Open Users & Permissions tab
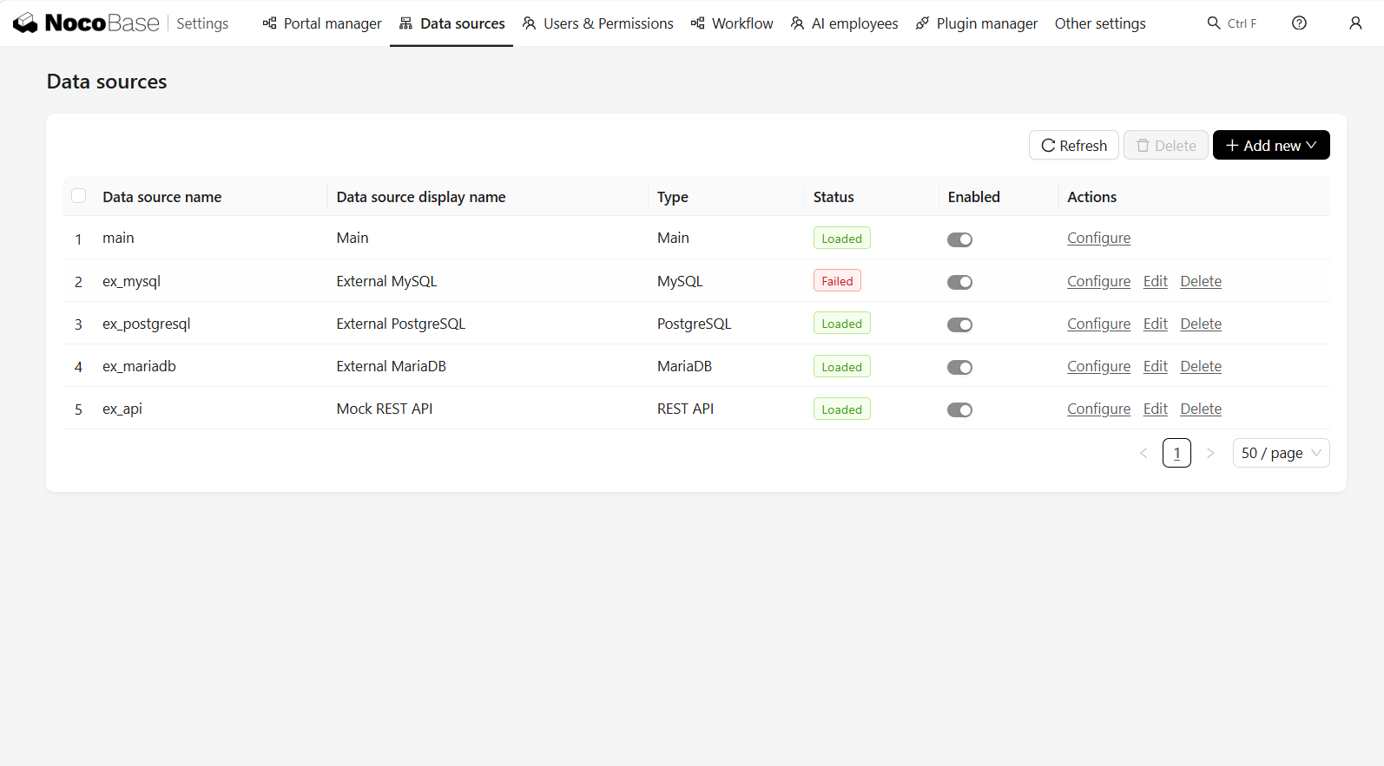The height and width of the screenshot is (766, 1384). pos(598,23)
